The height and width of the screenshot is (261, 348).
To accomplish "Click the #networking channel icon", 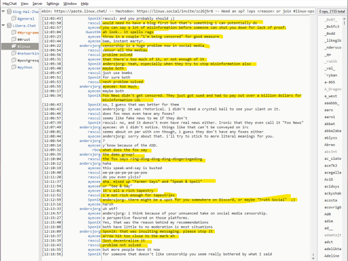I will pos(14,53).
